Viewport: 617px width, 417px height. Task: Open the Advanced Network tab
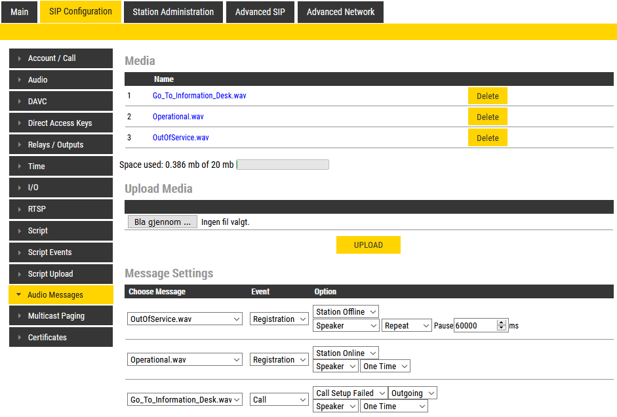pyautogui.click(x=340, y=12)
